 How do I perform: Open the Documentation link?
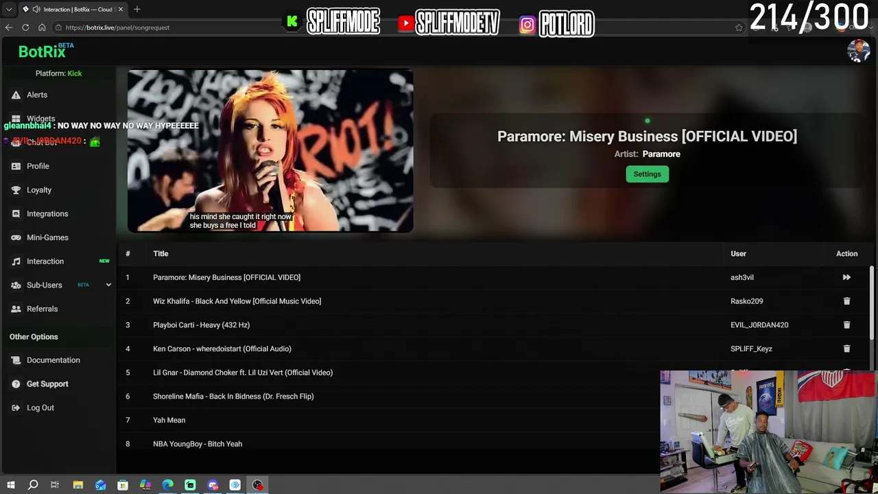point(54,360)
